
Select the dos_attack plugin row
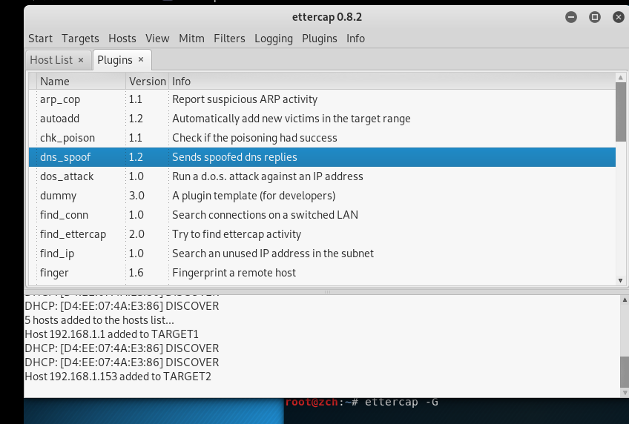pos(322,176)
